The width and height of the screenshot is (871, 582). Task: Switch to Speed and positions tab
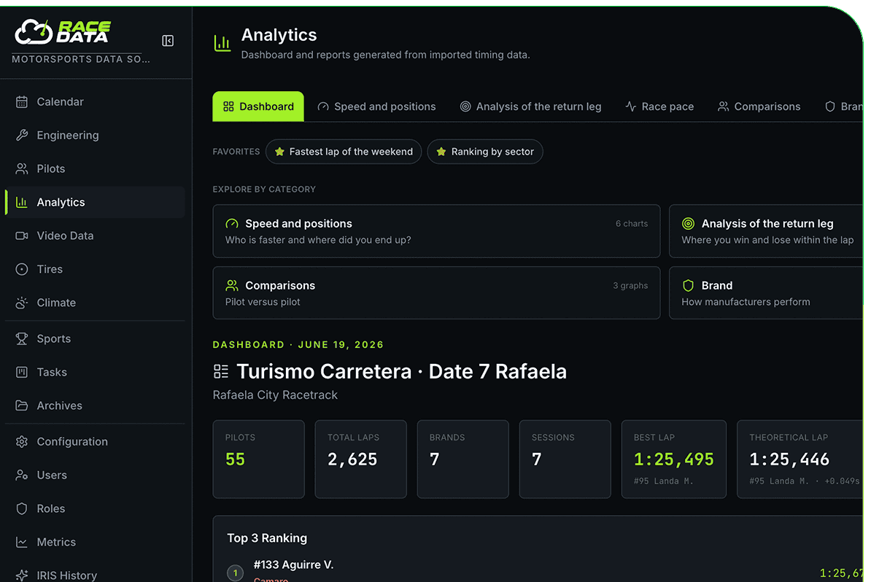376,106
